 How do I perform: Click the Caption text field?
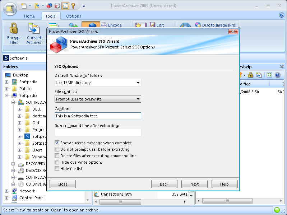98,116
